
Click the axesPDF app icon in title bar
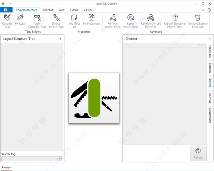(x=3, y=4)
